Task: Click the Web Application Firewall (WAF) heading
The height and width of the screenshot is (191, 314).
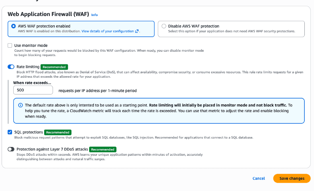Action: [48, 14]
